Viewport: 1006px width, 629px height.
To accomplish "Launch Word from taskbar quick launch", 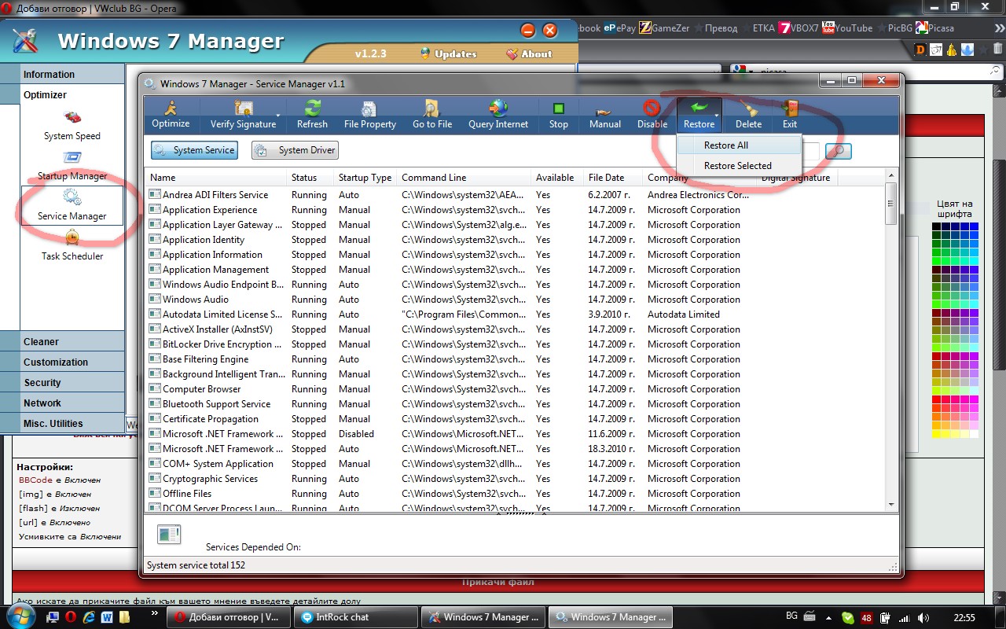I will (107, 617).
